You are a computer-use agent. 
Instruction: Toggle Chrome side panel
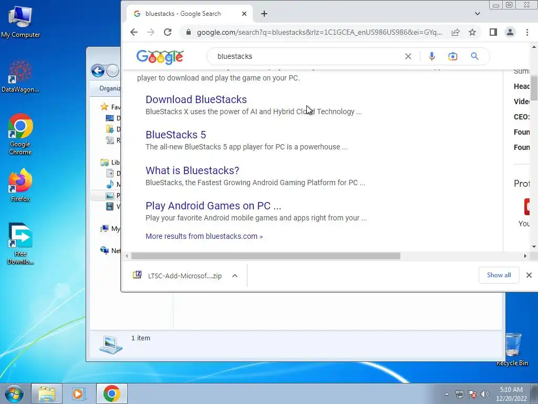pos(493,32)
